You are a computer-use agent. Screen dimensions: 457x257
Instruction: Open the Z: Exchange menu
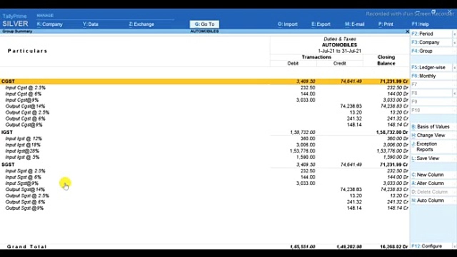coord(141,24)
